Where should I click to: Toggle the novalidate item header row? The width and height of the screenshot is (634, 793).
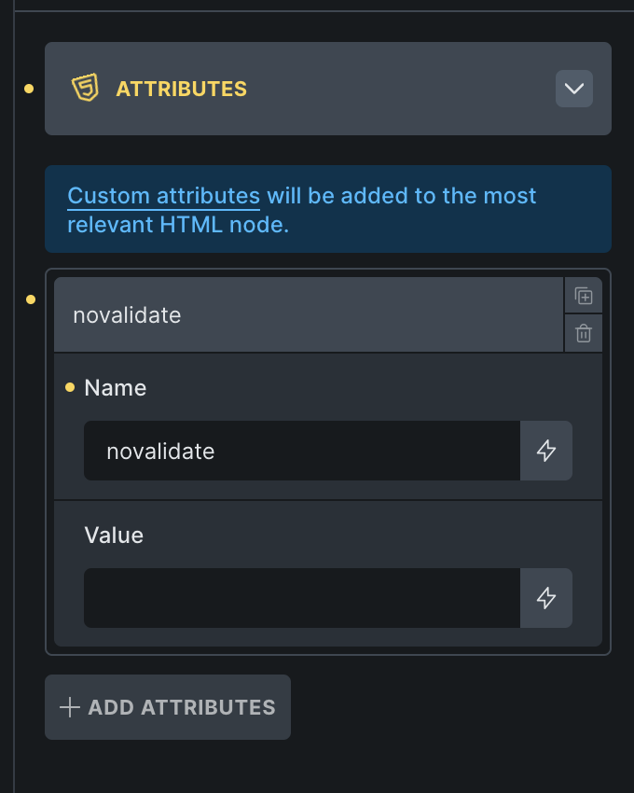pos(308,314)
